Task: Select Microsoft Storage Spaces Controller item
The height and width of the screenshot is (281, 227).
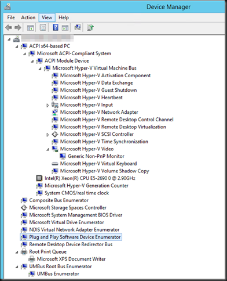Action: (68, 208)
